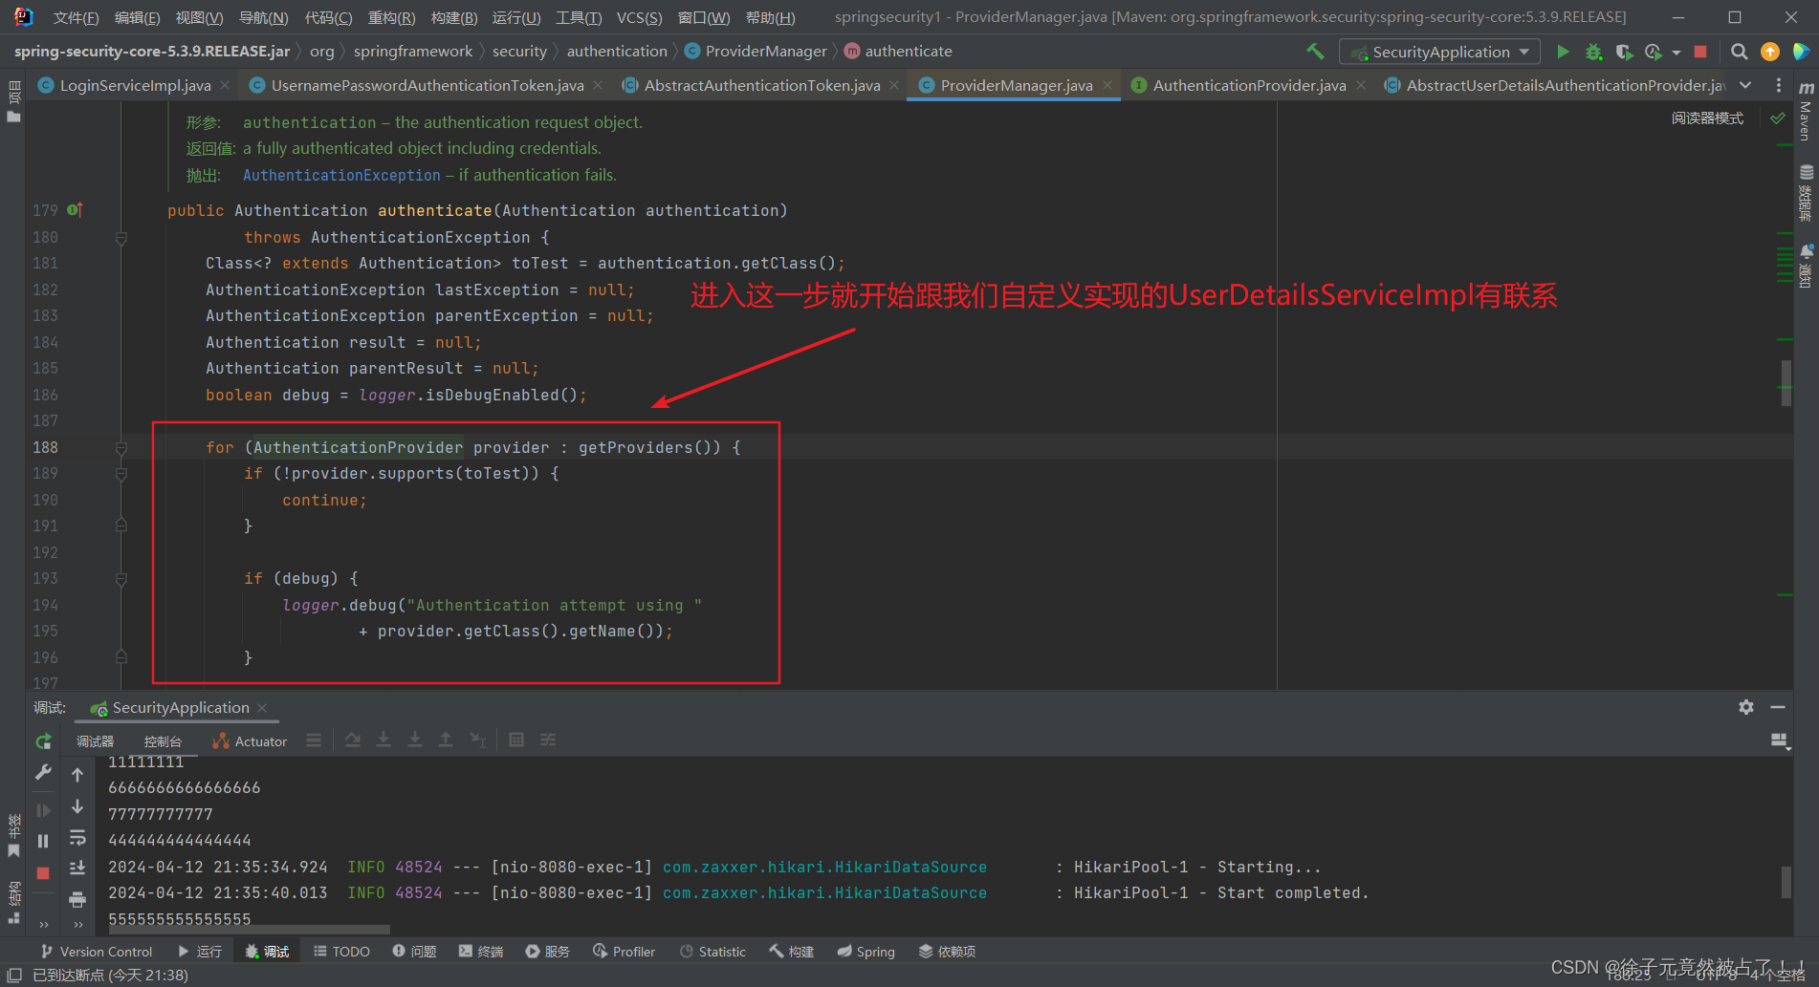This screenshot has width=1819, height=987.
Task: Open Evaluate Expression calculator icon
Action: click(516, 740)
